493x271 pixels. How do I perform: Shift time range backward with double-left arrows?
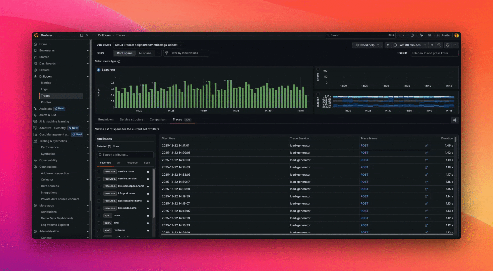(388, 45)
